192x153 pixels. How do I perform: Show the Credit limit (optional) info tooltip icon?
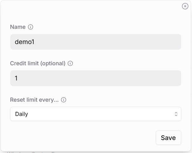pyautogui.click(x=71, y=63)
